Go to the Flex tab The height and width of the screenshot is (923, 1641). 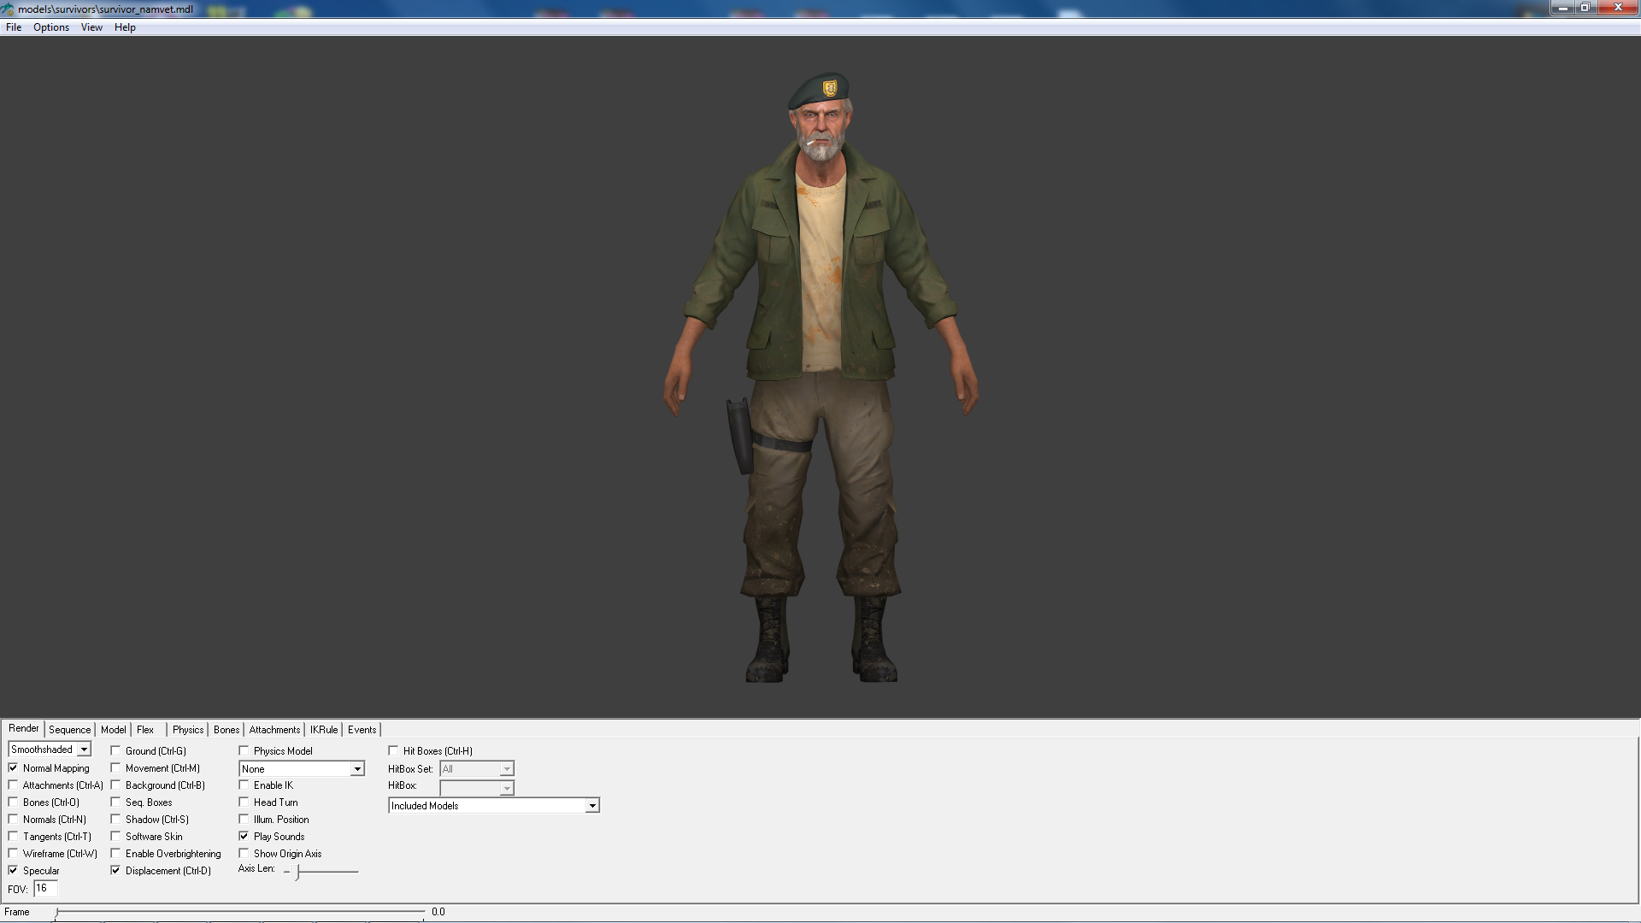145,730
